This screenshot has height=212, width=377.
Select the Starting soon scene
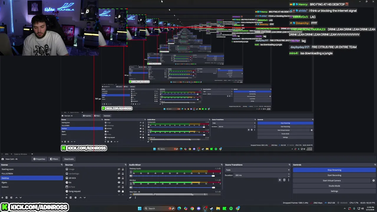click(32, 169)
